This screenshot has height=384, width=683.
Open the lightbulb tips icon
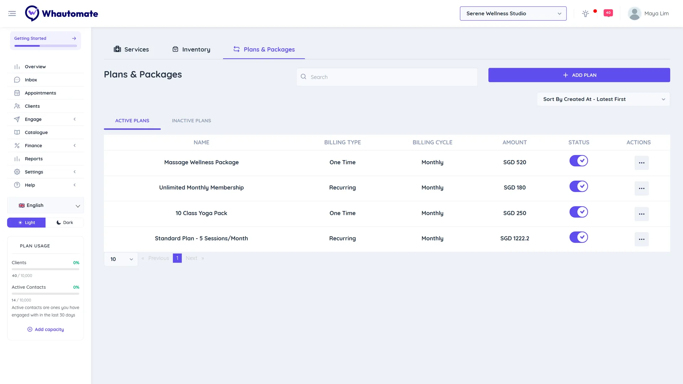point(586,14)
